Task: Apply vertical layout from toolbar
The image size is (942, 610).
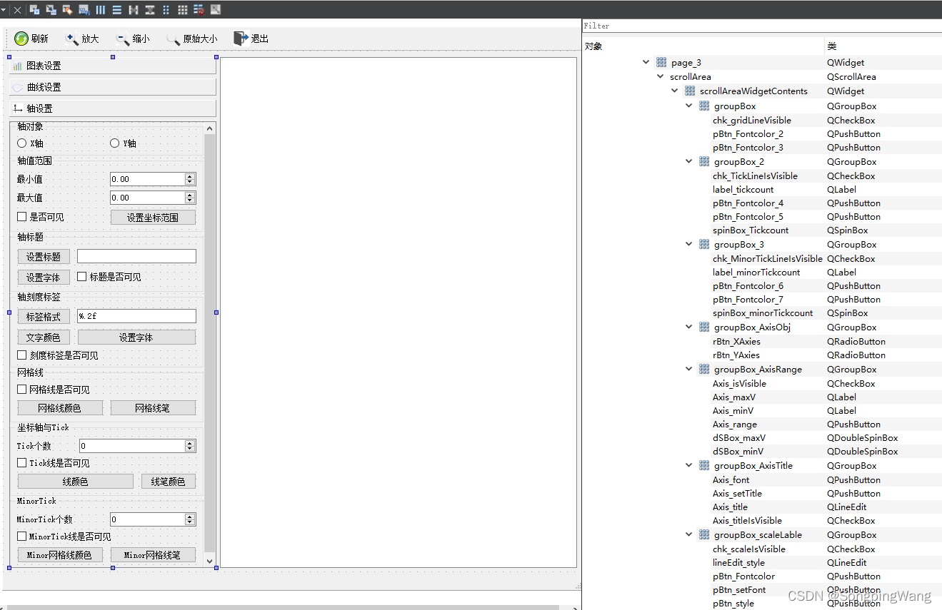Action: coord(116,10)
